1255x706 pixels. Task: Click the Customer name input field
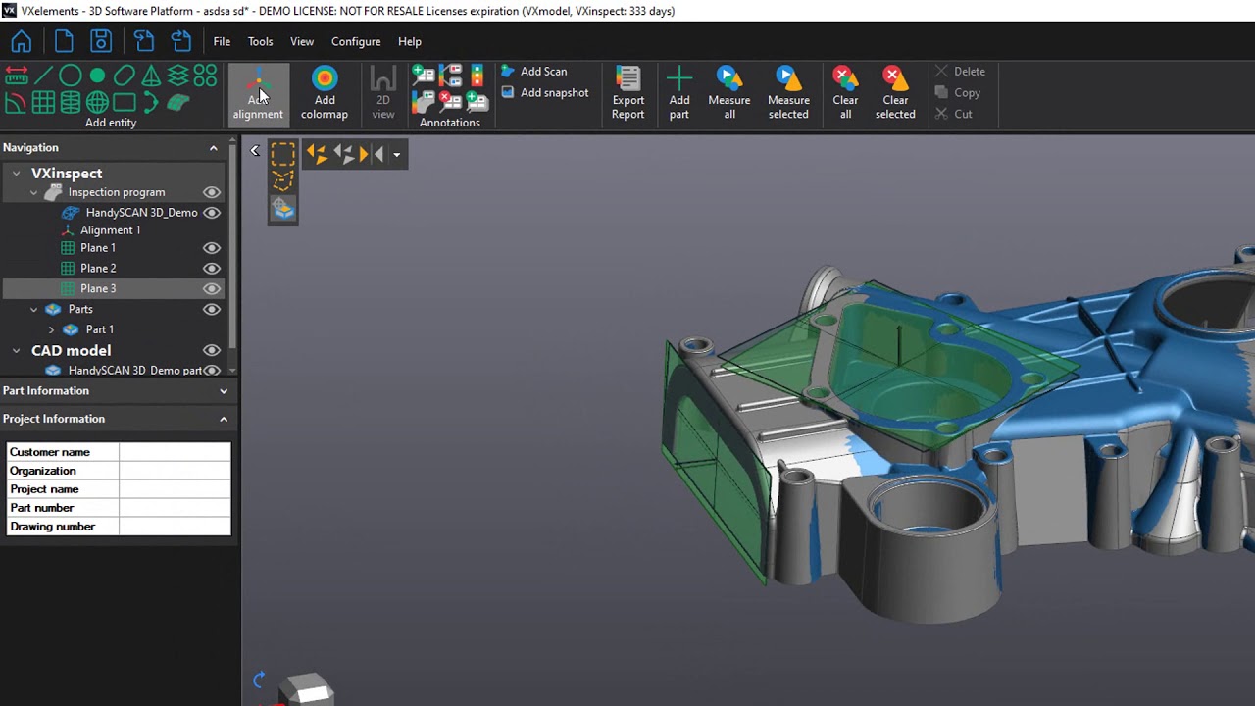(175, 452)
